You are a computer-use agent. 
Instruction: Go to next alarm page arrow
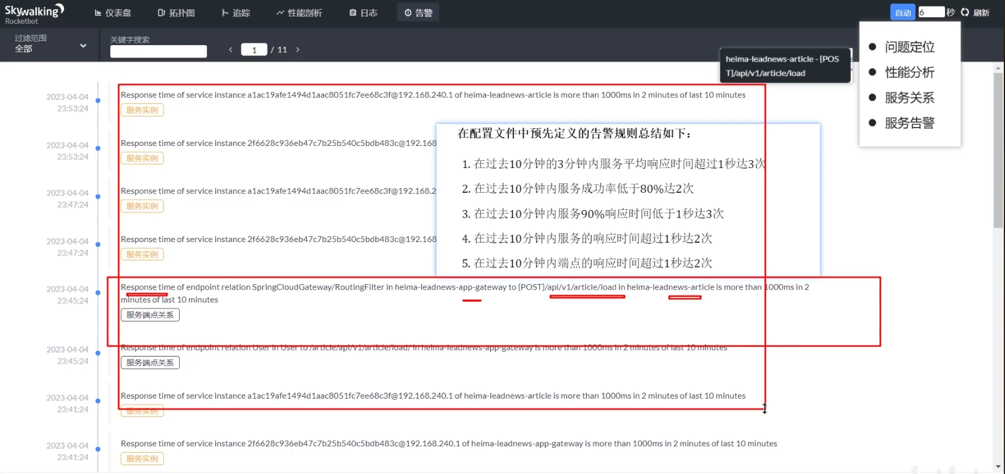pos(298,50)
